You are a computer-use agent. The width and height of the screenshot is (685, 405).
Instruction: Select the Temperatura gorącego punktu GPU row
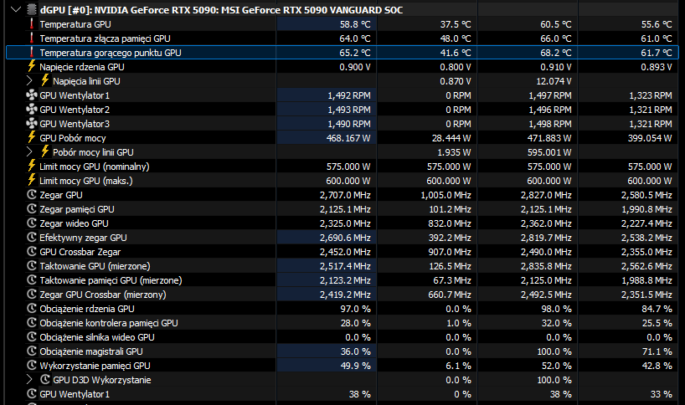click(x=342, y=53)
